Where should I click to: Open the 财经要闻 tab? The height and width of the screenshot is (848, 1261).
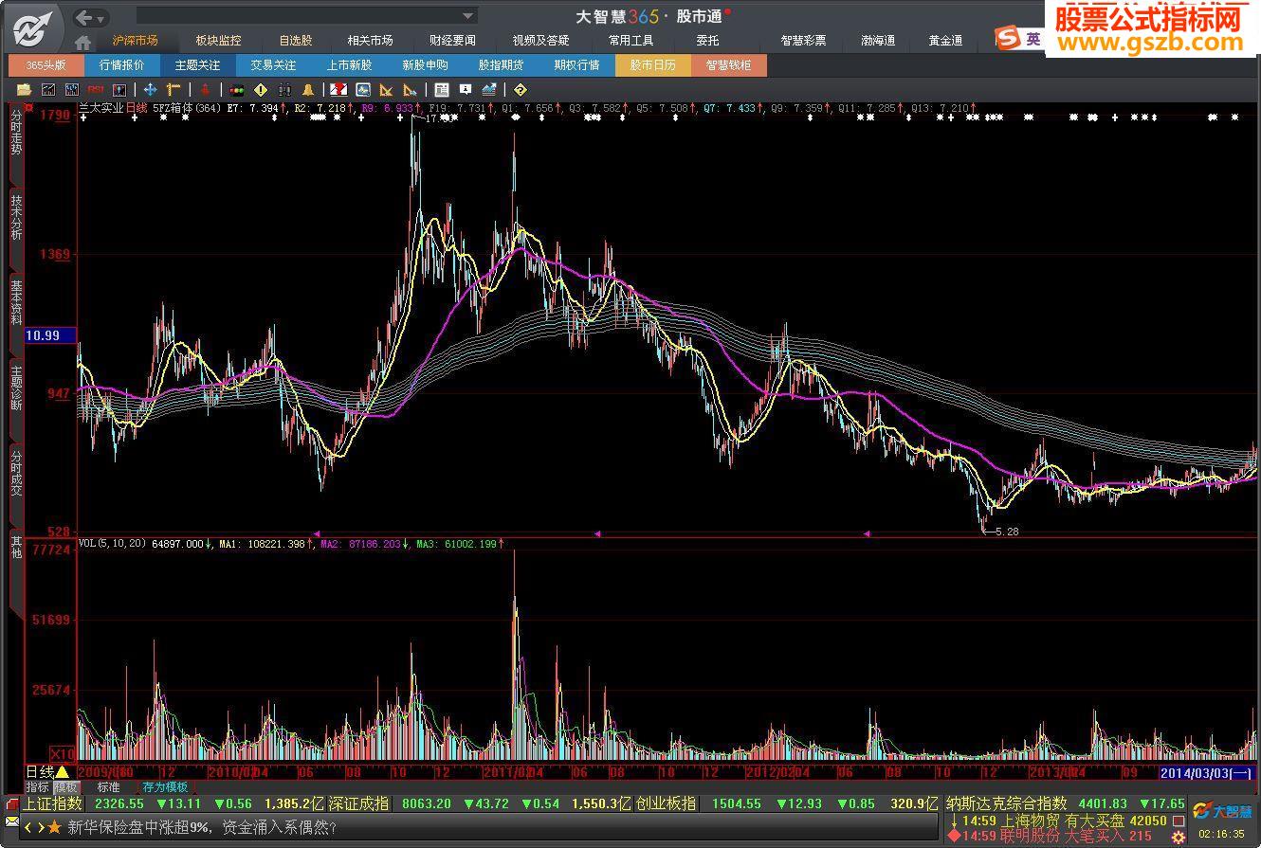pyautogui.click(x=452, y=41)
